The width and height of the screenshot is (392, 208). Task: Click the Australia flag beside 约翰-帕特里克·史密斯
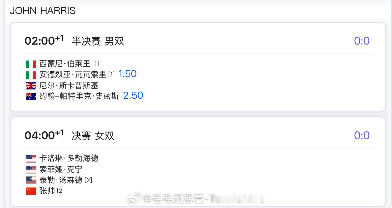pos(31,97)
